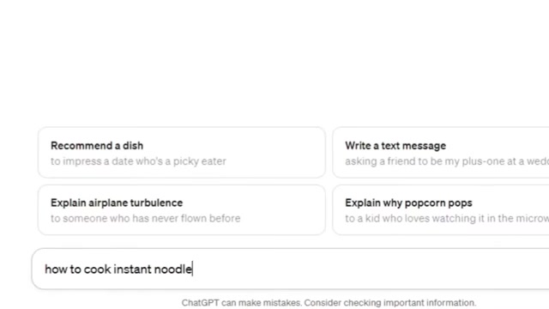Click the blank area above the suggestion cards
The width and height of the screenshot is (549, 309).
pyautogui.click(x=273, y=63)
